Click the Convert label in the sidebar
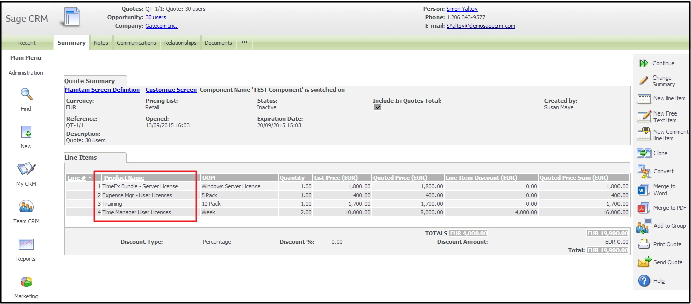Screen dimensions: 691x304 pos(664,171)
